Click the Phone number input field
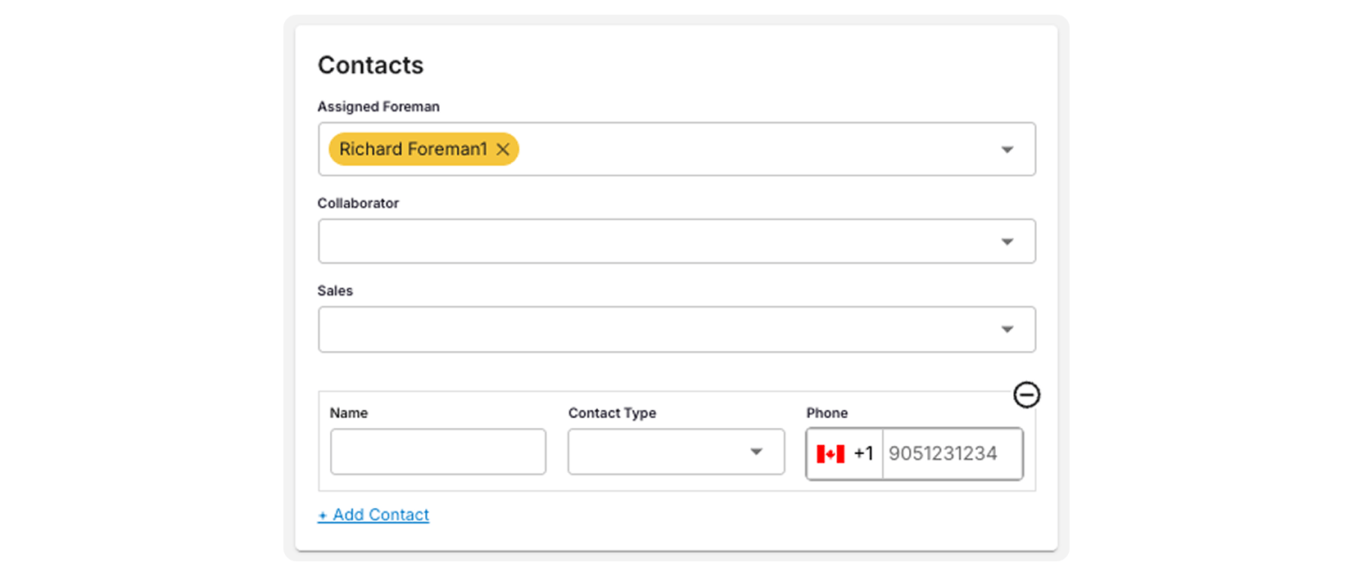The height and width of the screenshot is (576, 1353). 953,453
